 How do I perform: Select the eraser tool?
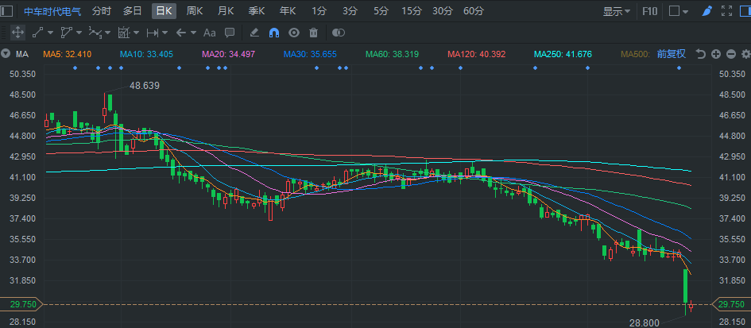tap(254, 33)
